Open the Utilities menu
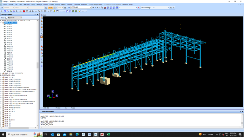This screenshot has width=244, height=137. coord(45,4)
